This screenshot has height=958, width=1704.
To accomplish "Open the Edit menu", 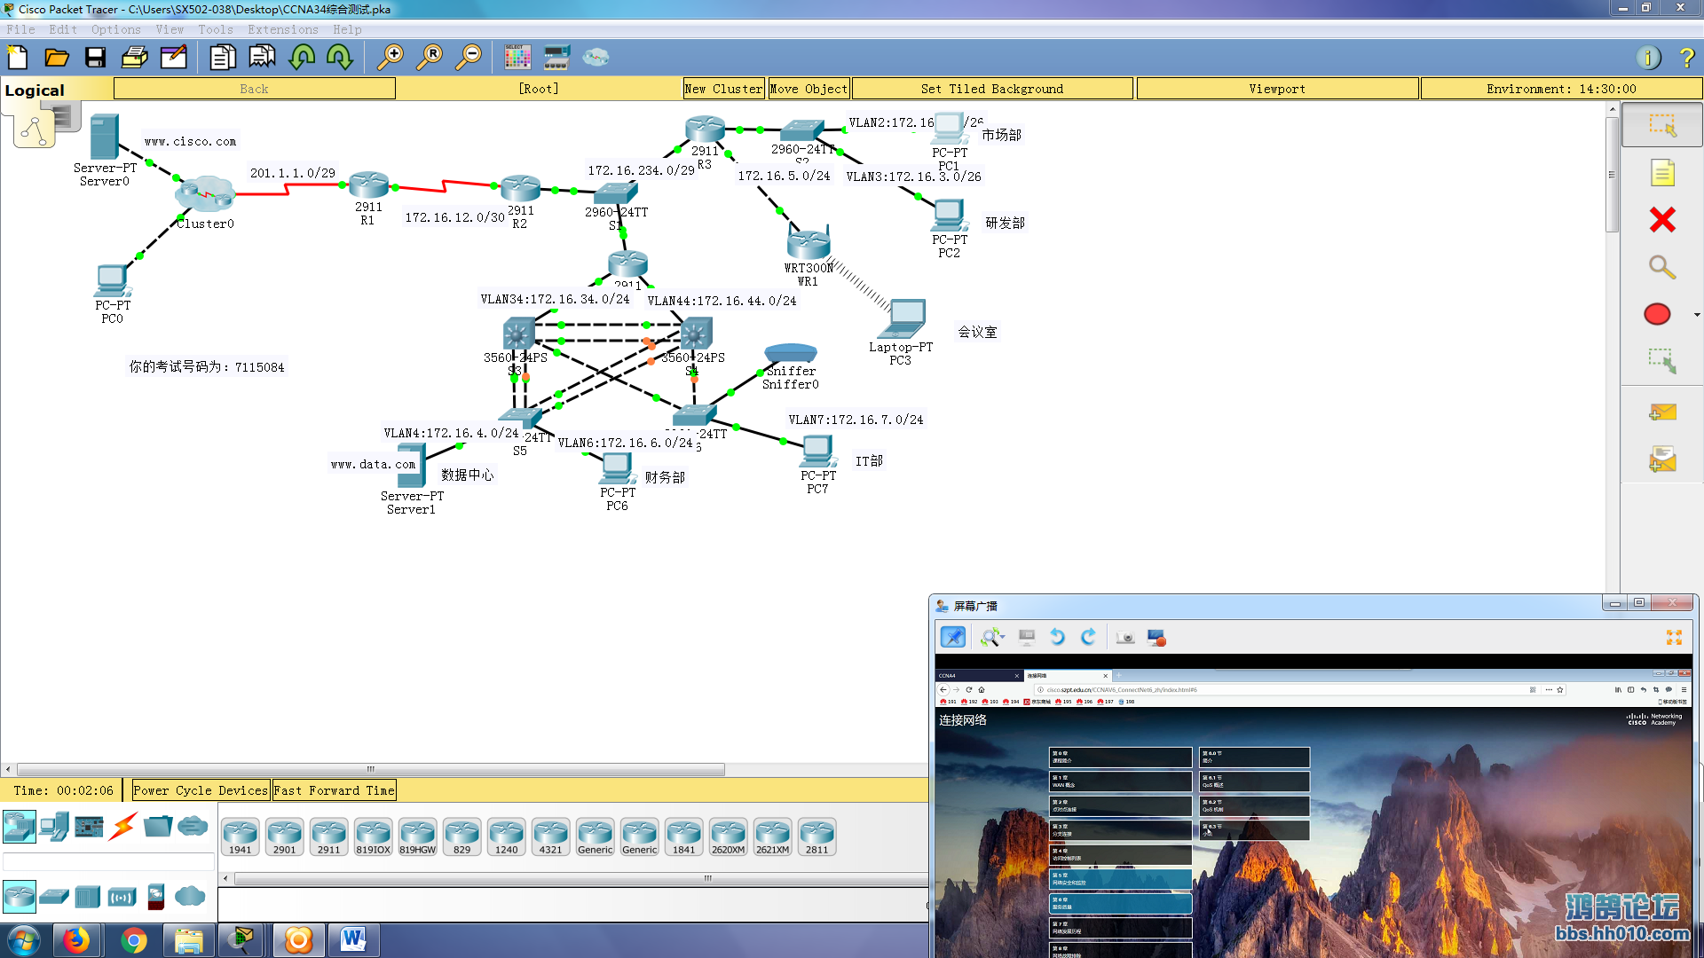I will [x=63, y=29].
